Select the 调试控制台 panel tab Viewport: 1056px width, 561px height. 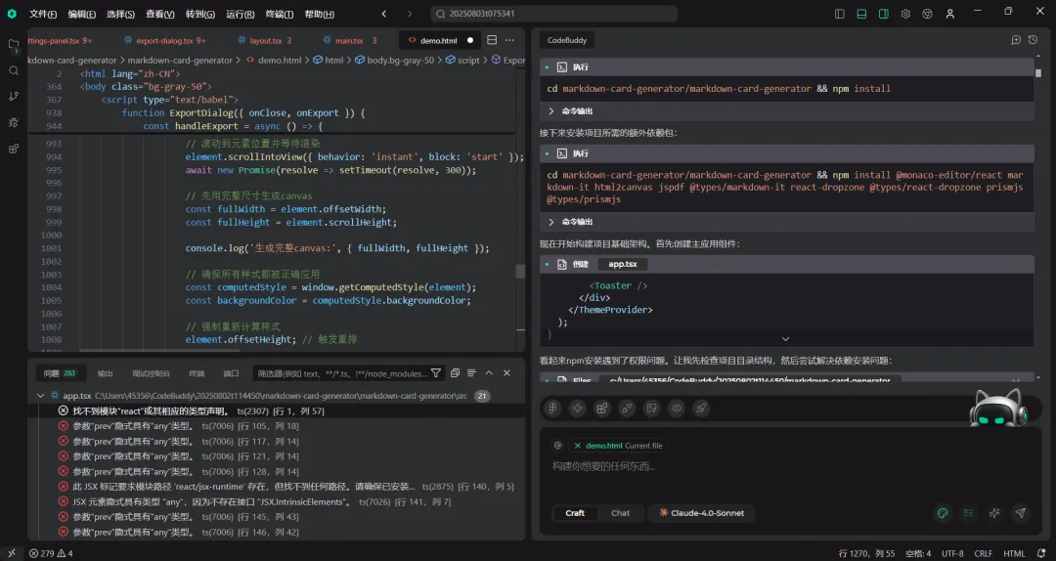151,373
